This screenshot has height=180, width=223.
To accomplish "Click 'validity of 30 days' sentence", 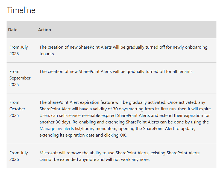I will [126, 109].
